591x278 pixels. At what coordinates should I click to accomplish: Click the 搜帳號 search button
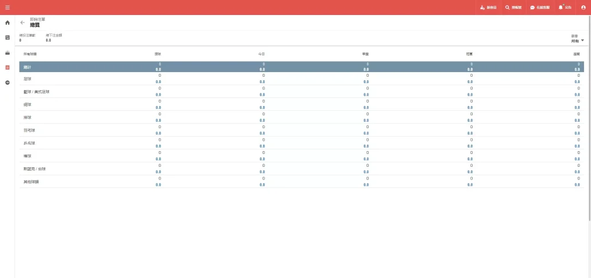click(x=513, y=7)
